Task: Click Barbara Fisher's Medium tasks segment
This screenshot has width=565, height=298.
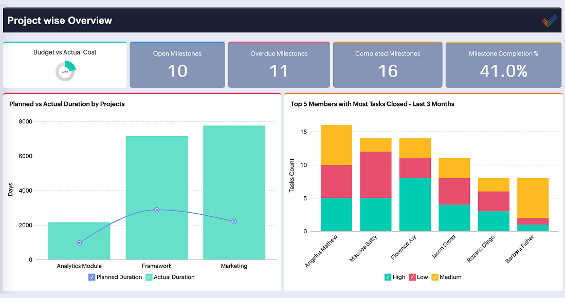Action: tap(533, 198)
